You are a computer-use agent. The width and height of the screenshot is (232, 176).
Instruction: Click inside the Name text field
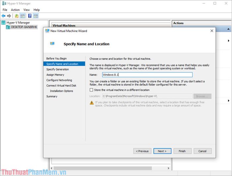coord(147,75)
